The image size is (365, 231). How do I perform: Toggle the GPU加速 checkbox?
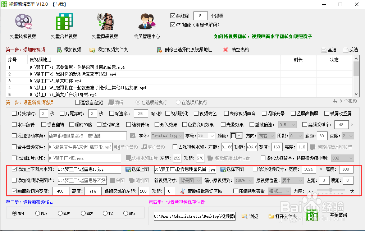(173, 24)
